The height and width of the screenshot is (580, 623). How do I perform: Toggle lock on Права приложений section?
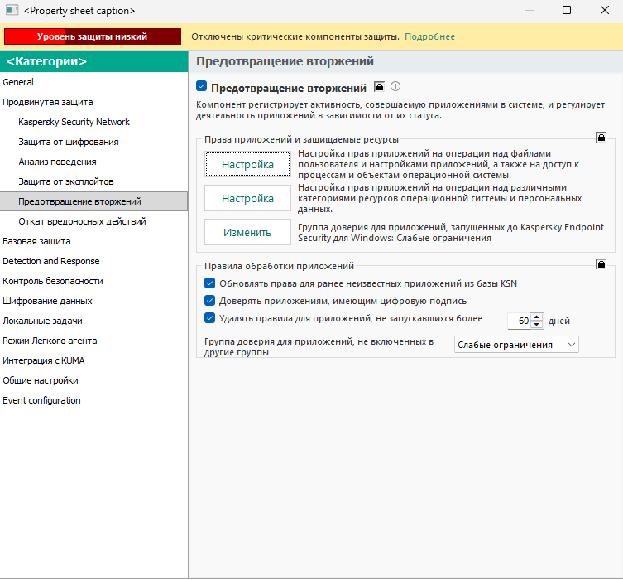click(601, 138)
